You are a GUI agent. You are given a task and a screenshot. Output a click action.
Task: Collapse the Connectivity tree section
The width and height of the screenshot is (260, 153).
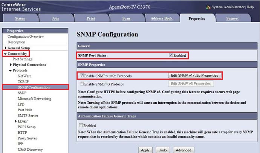(x=5, y=54)
